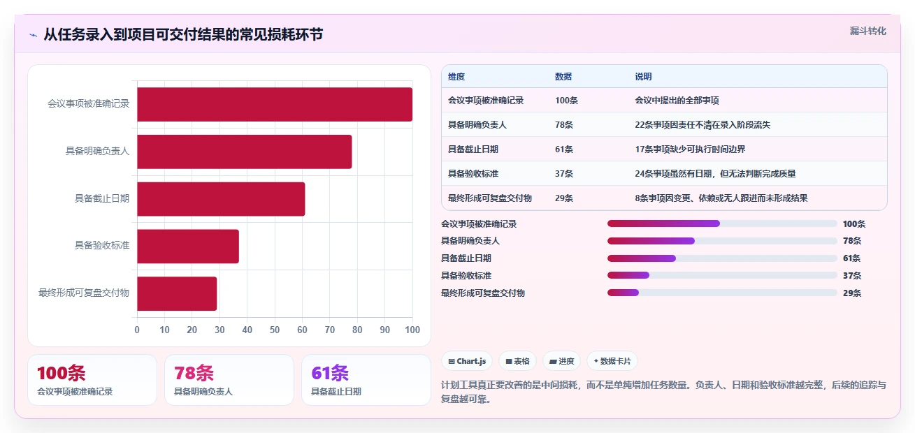Click the progress bar showing 78条

[x=722, y=241]
